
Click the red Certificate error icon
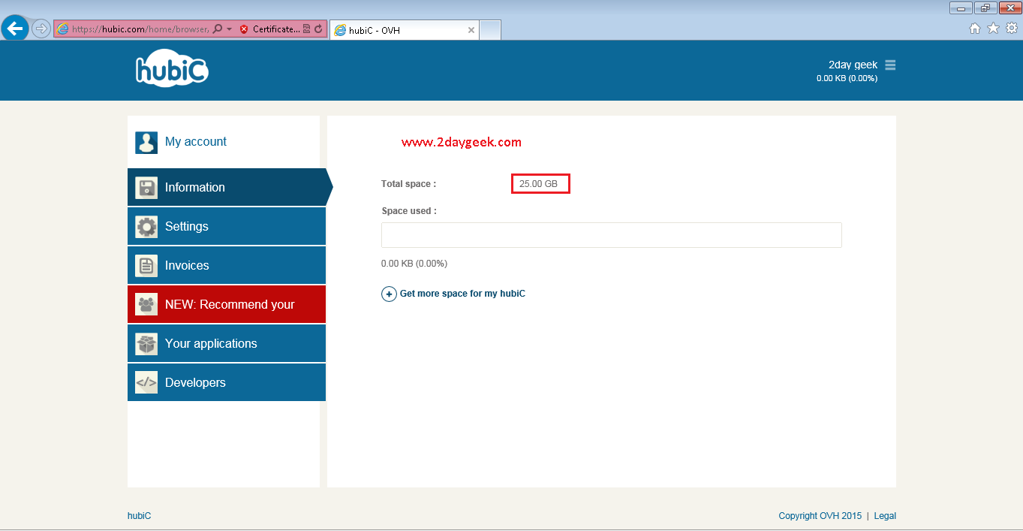pyautogui.click(x=244, y=29)
